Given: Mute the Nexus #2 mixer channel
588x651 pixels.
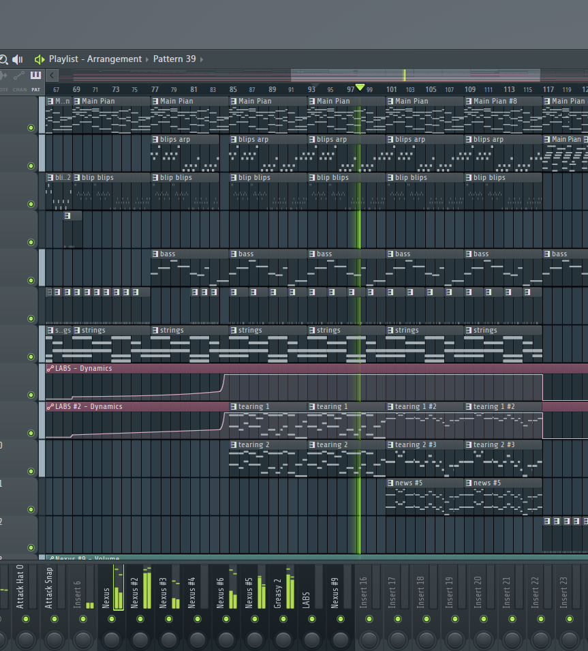Looking at the screenshot, I should coord(140,619).
